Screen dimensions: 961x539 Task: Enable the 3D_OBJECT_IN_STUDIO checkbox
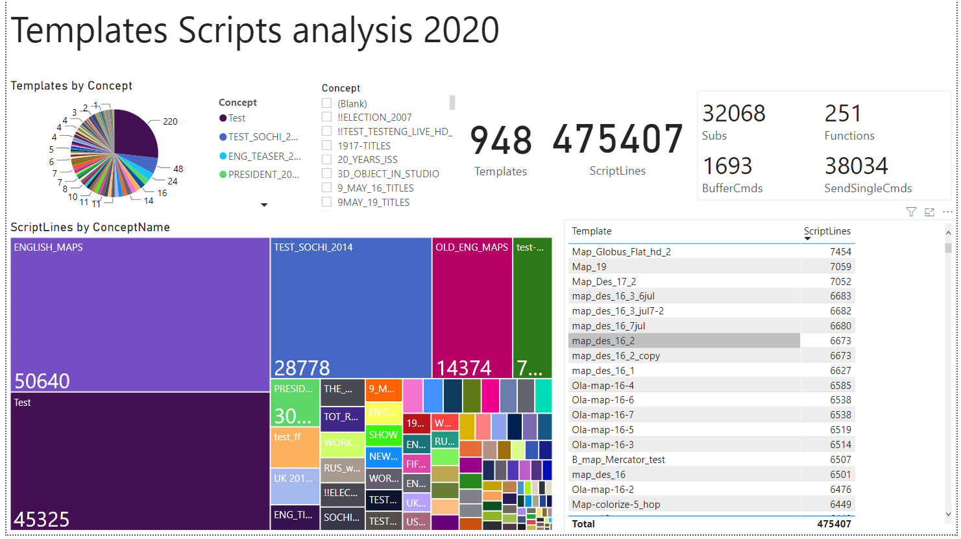click(x=327, y=173)
